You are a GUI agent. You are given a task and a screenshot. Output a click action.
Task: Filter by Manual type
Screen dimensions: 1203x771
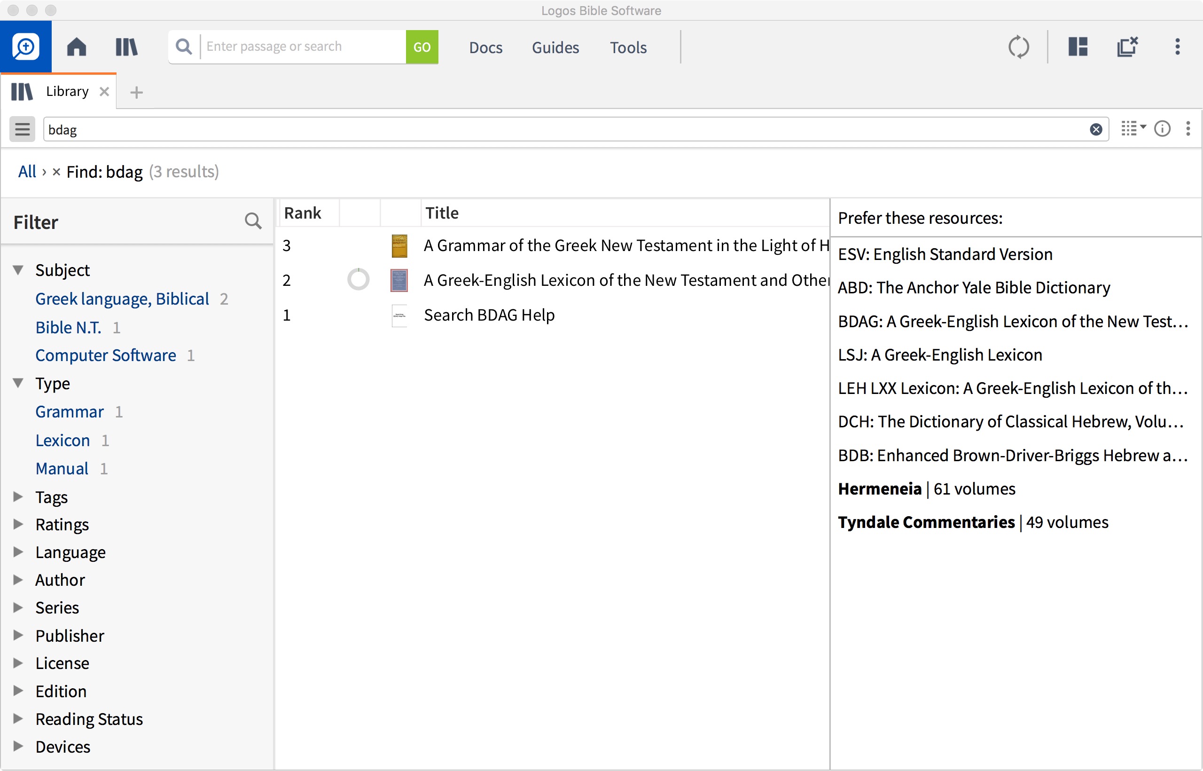(x=62, y=469)
